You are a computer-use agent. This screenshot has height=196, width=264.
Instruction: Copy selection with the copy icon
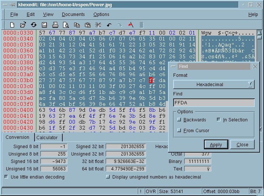(77, 25)
